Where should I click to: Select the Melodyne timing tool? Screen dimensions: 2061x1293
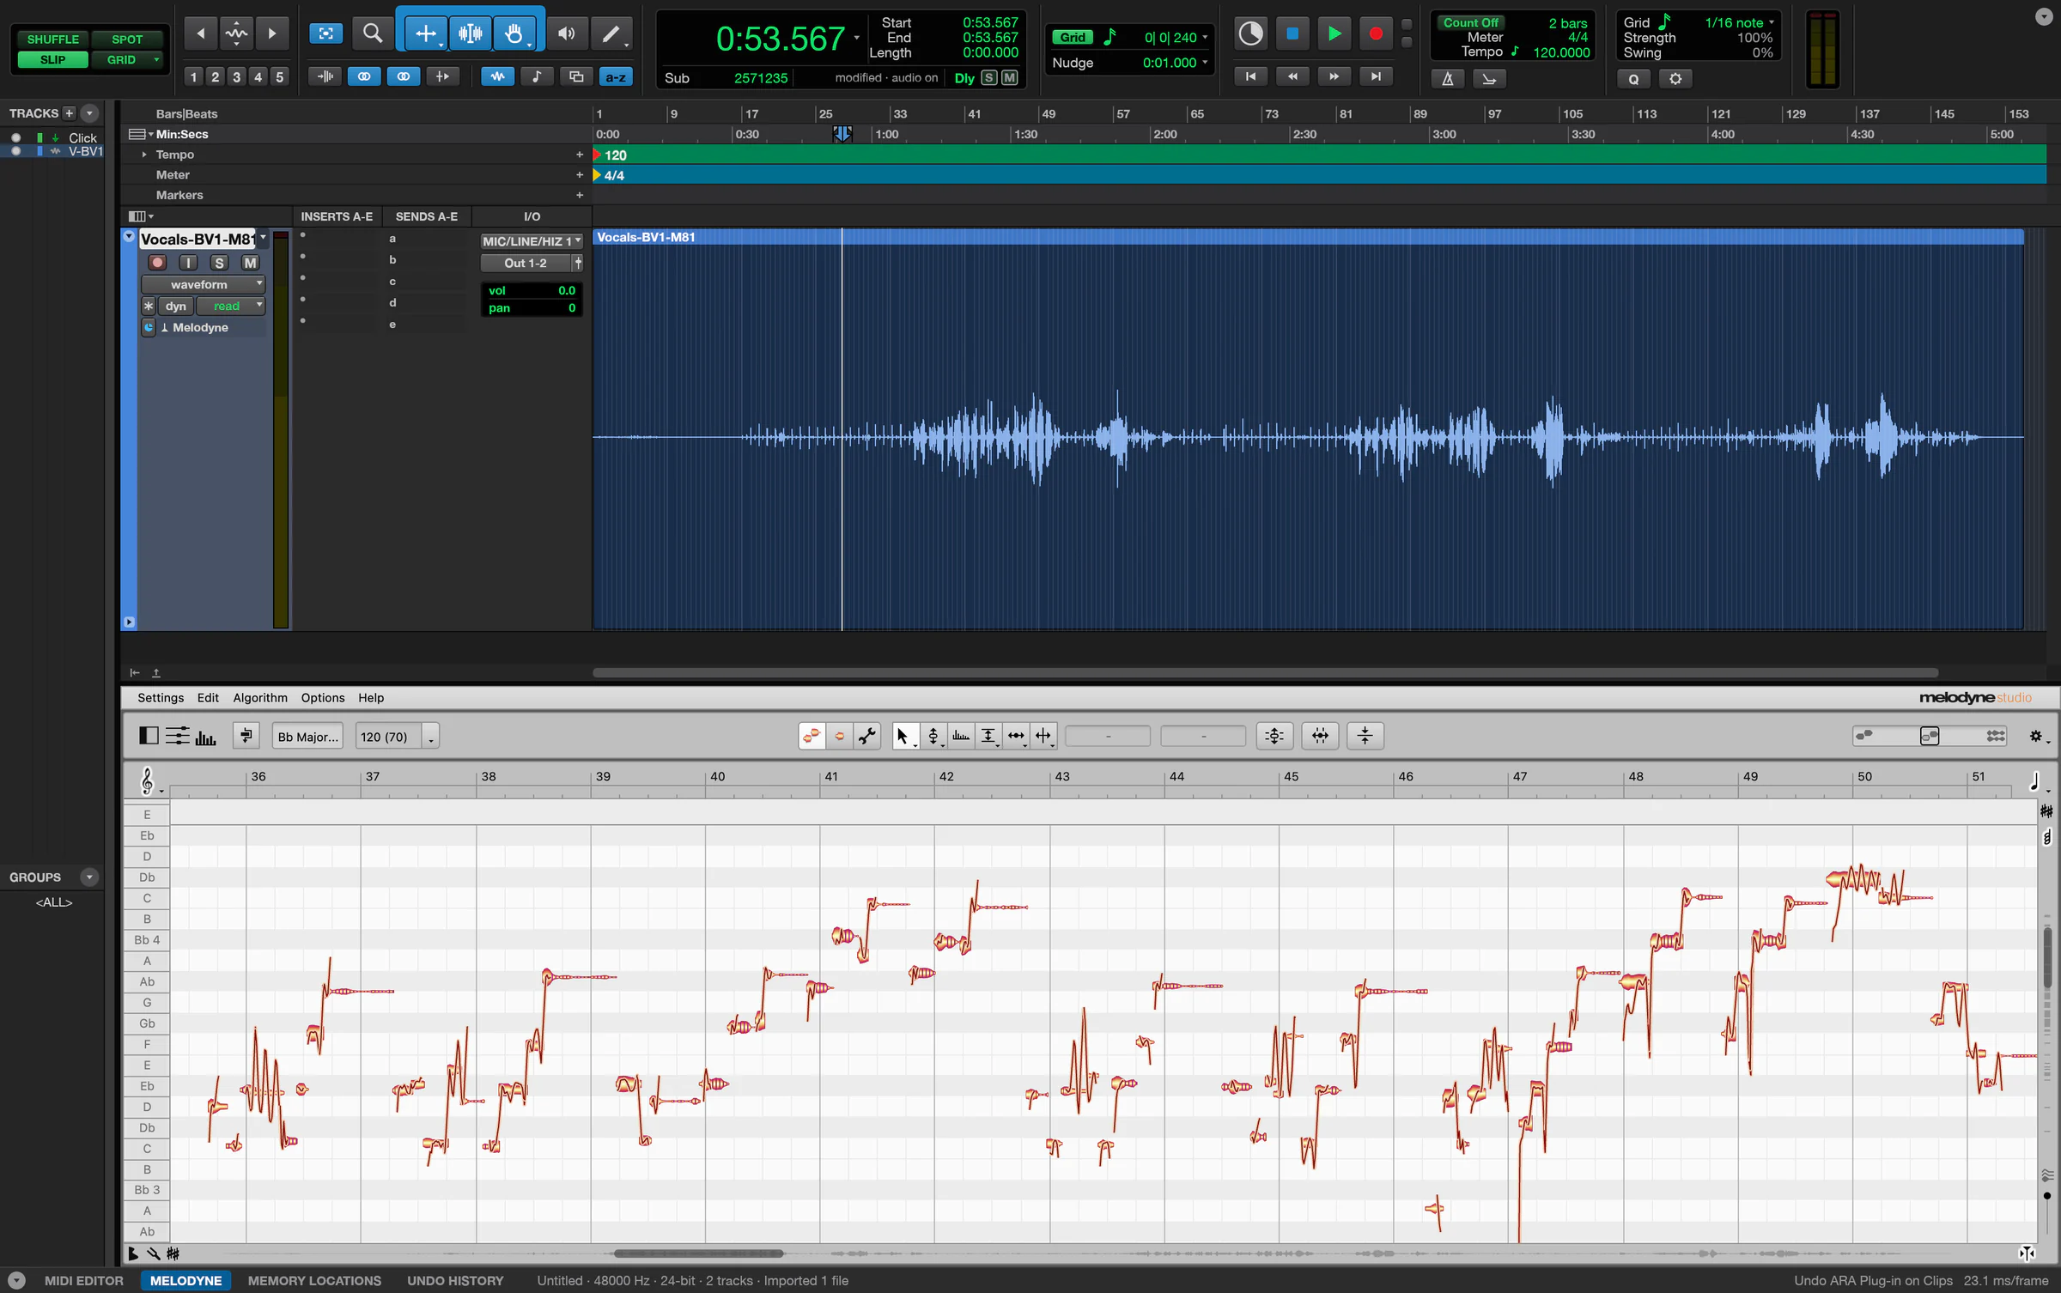point(1016,736)
